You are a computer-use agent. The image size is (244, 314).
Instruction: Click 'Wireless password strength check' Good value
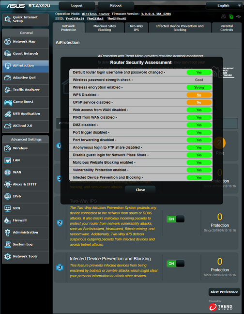pyautogui.click(x=199, y=80)
